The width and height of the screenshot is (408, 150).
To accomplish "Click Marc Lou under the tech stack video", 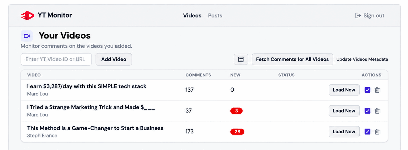I will pyautogui.click(x=38, y=94).
